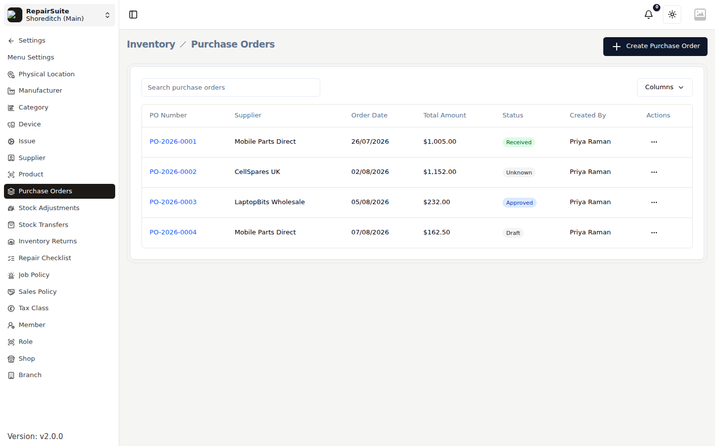Expand the Shoreditch (Main) branch switcher
715x446 pixels.
(60, 15)
